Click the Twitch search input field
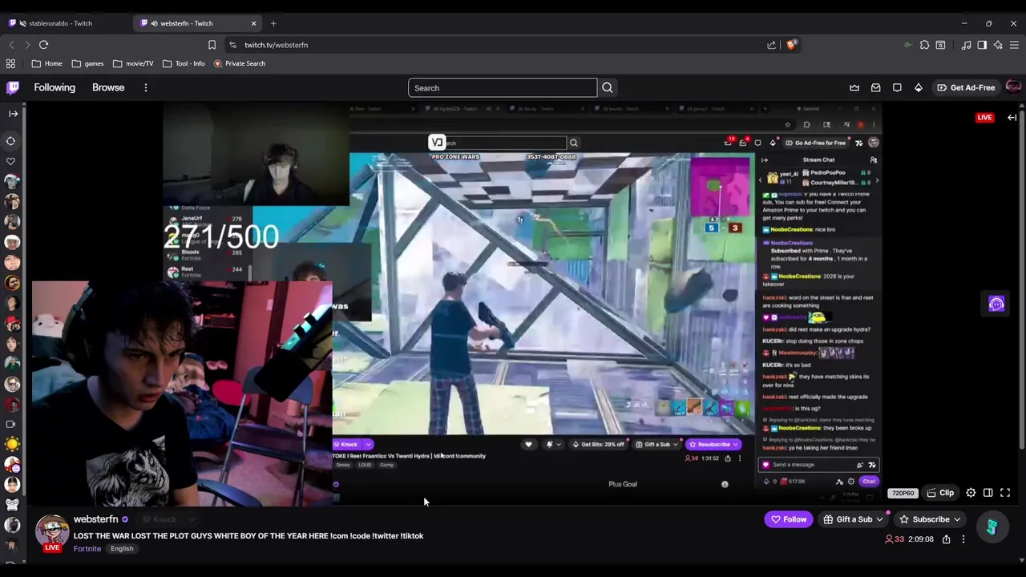 click(x=503, y=88)
